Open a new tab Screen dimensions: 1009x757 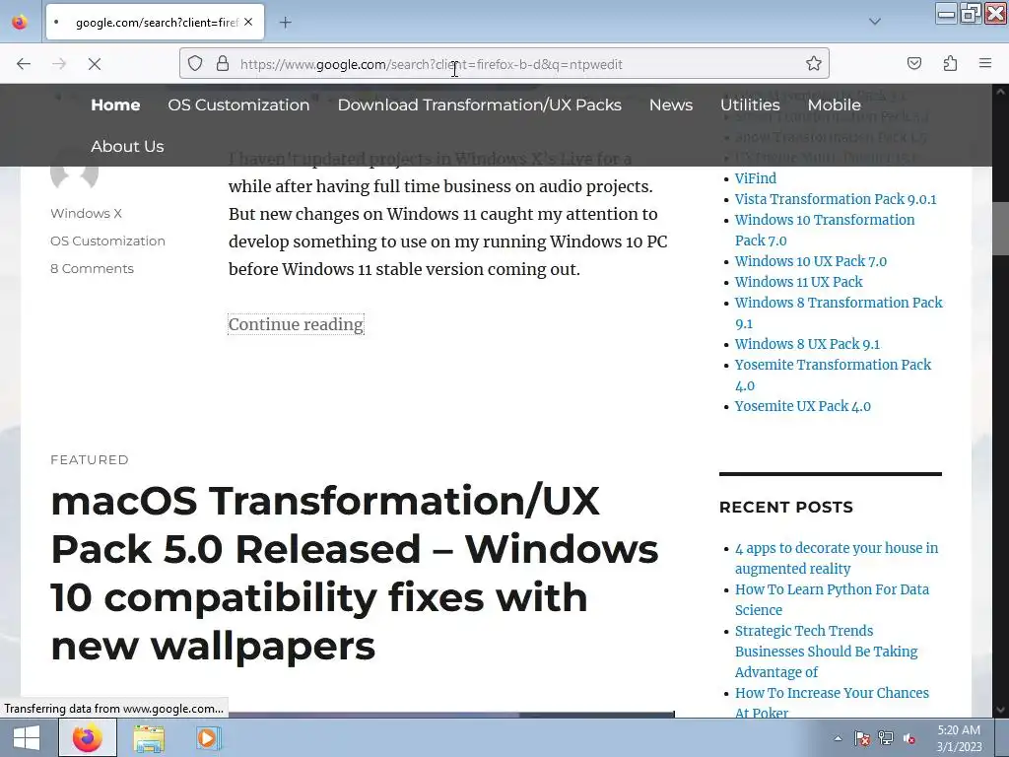(x=285, y=23)
